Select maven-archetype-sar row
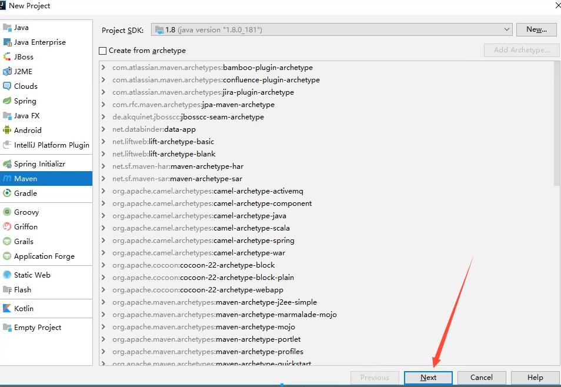The height and width of the screenshot is (387, 561). click(326, 178)
